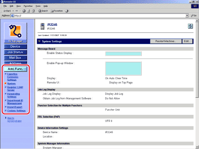
Task: Click the icon left of System Settings title
Action: [39, 41]
